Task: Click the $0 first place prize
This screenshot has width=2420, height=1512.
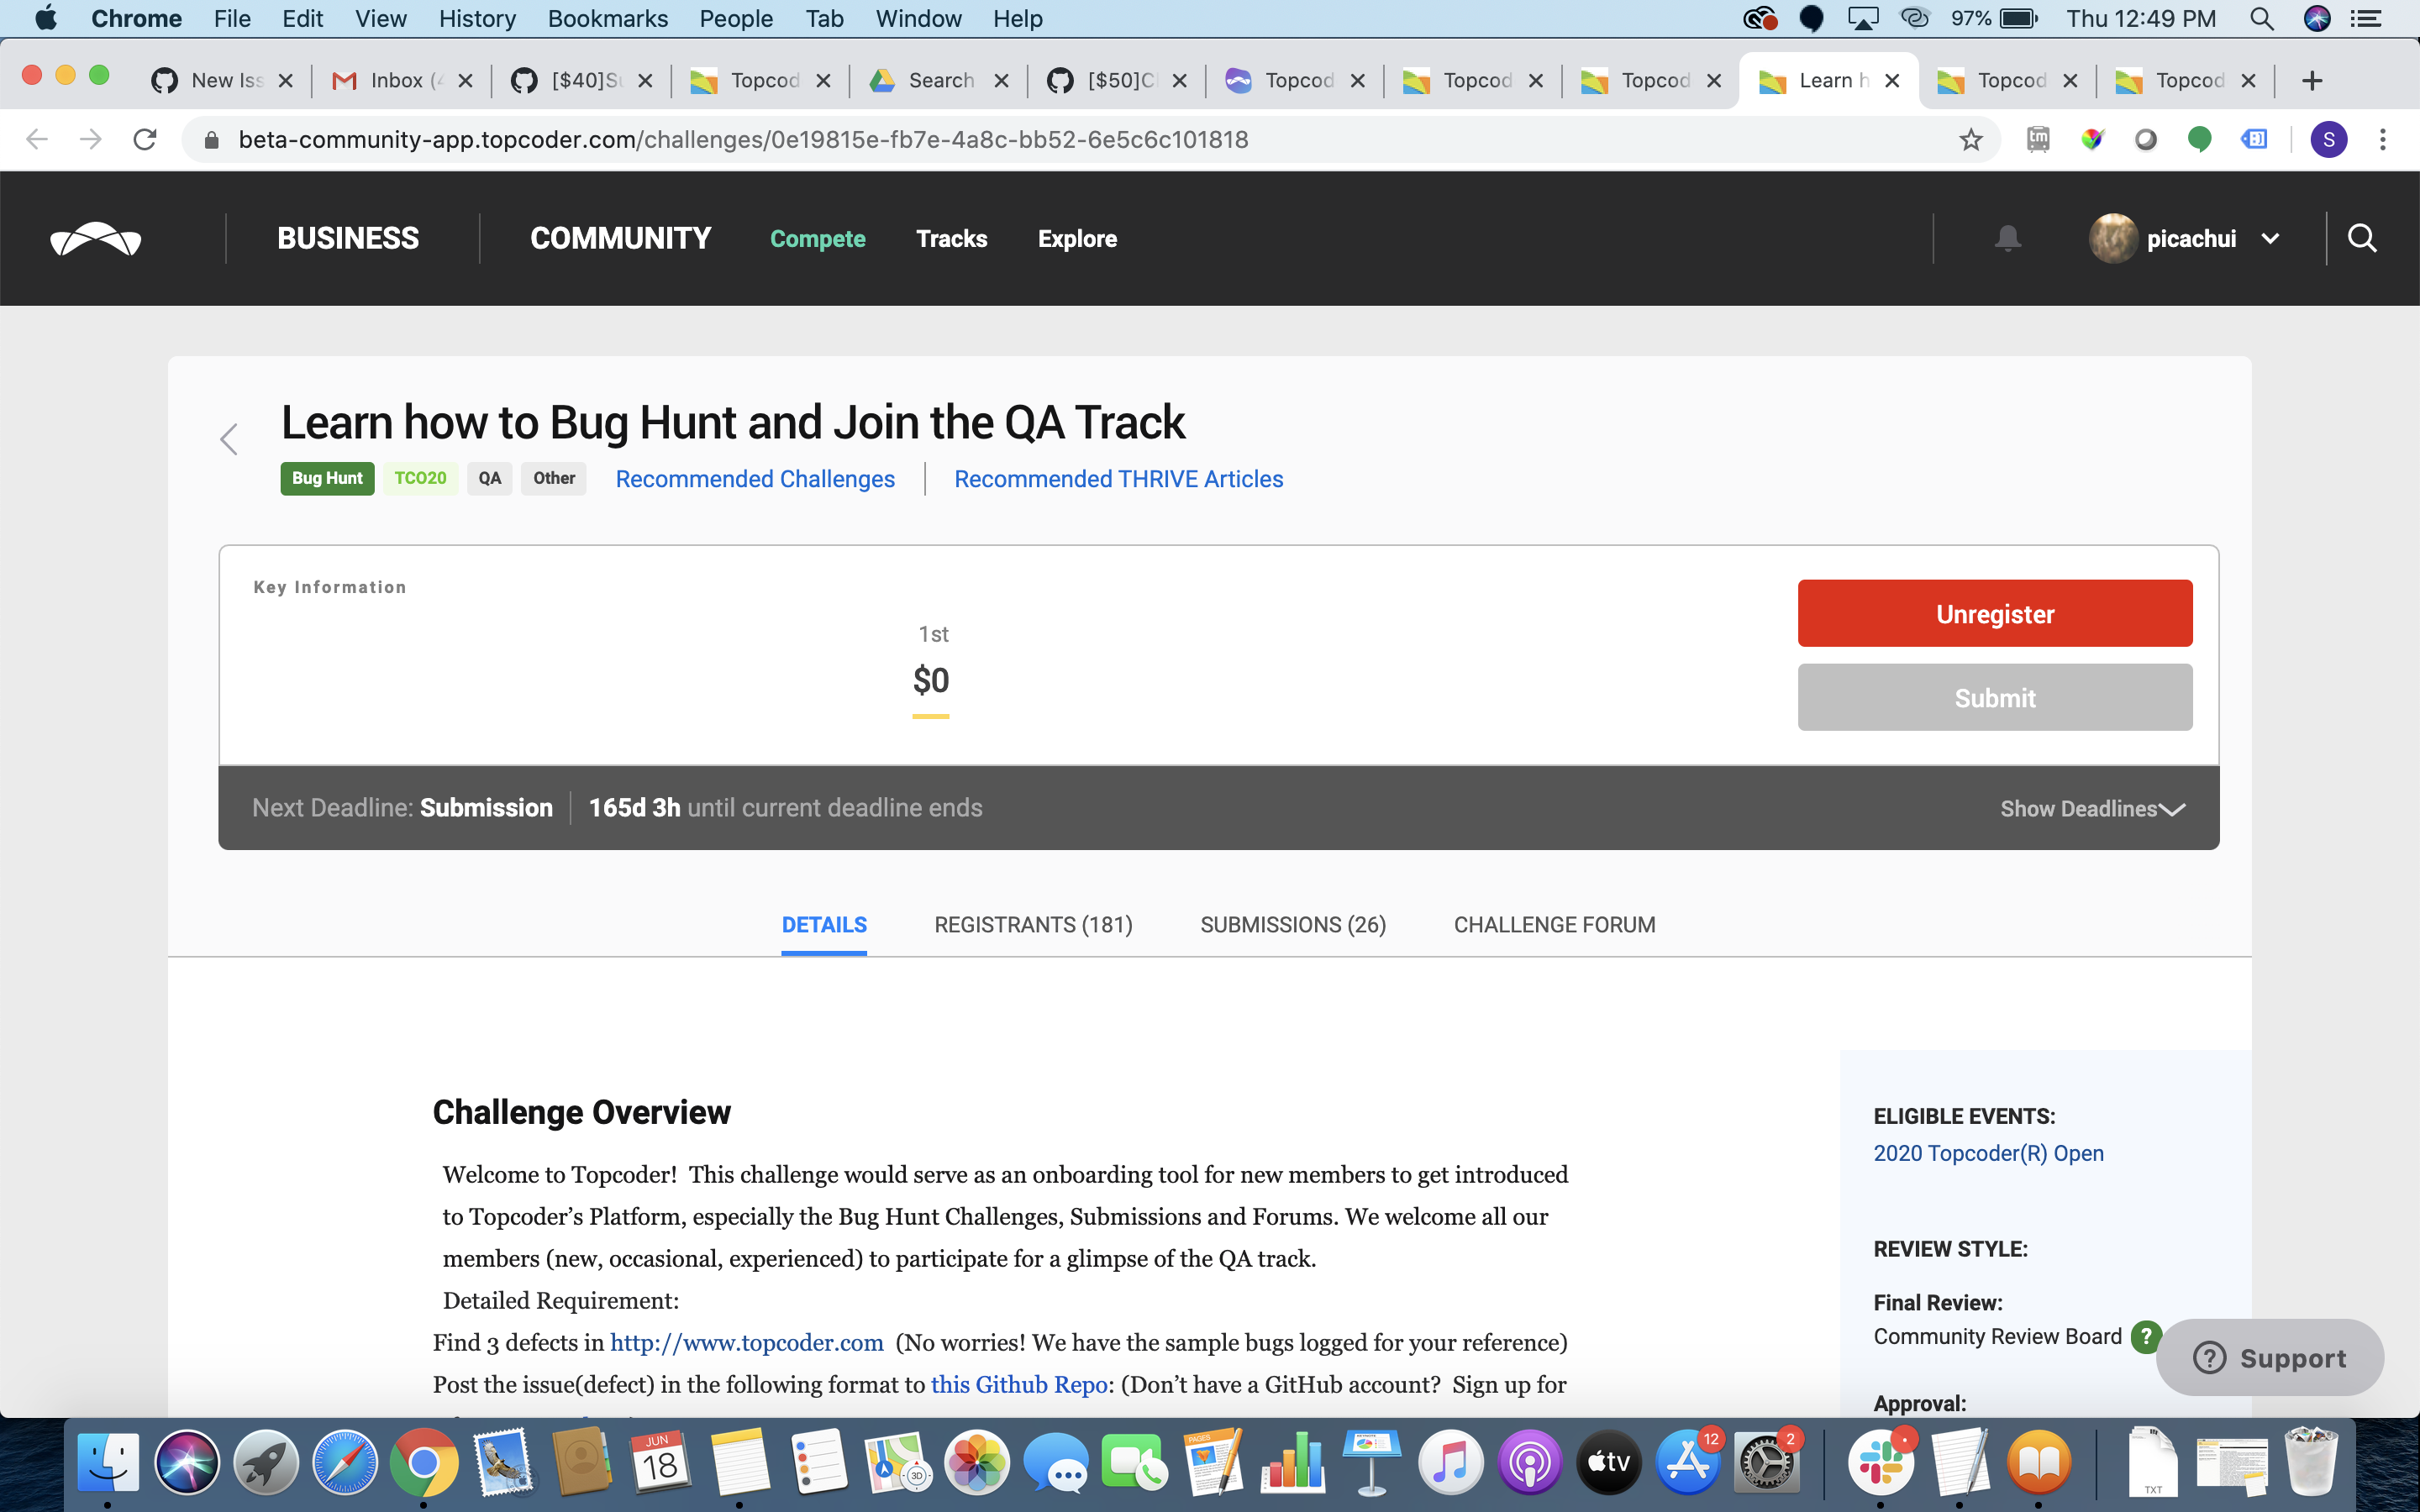Action: pos(931,680)
